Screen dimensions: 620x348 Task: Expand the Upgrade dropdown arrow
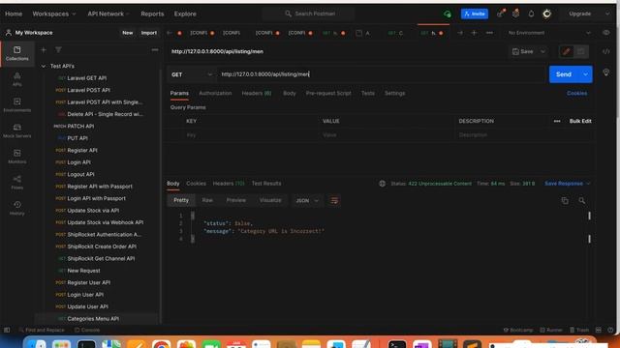point(607,14)
